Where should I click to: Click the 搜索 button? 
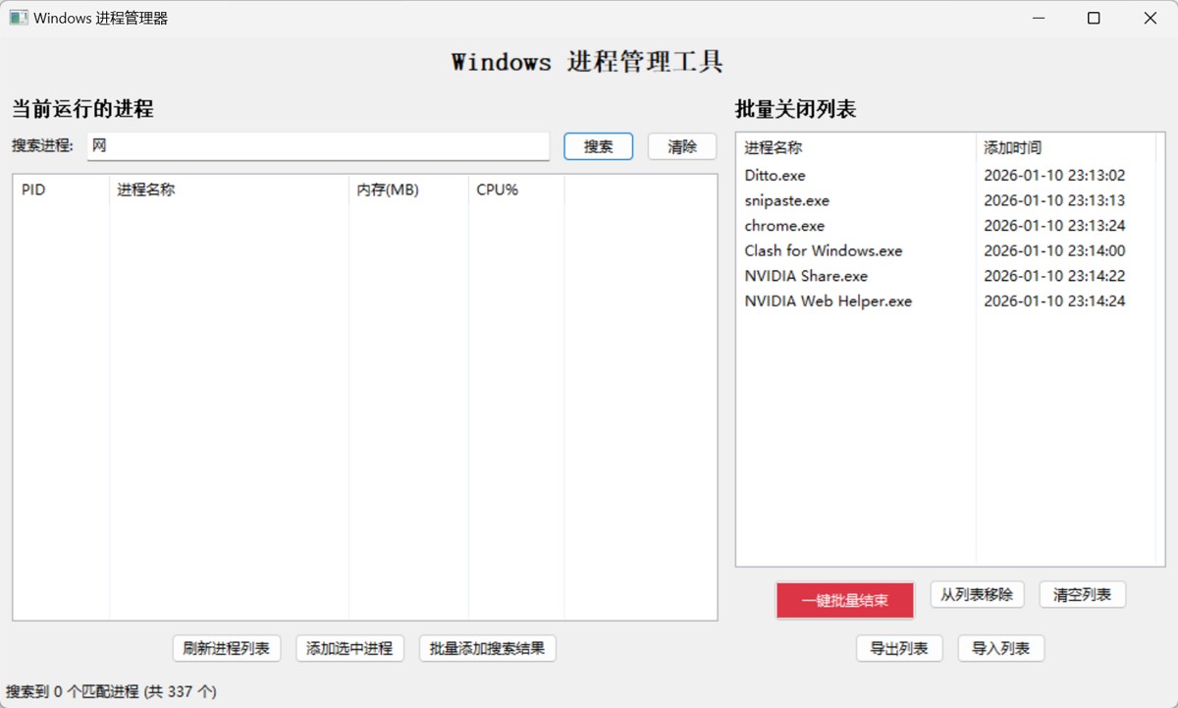pyautogui.click(x=598, y=146)
